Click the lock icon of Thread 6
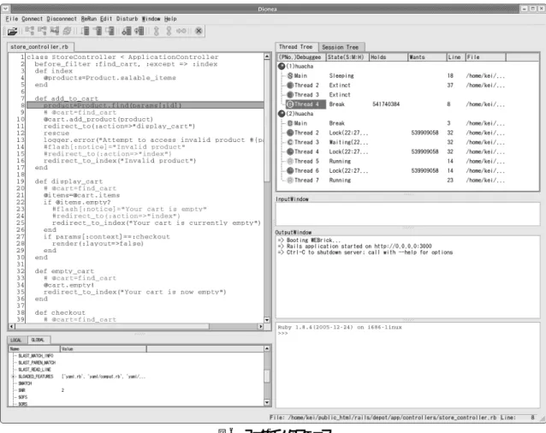The width and height of the screenshot is (546, 433). click(x=290, y=170)
